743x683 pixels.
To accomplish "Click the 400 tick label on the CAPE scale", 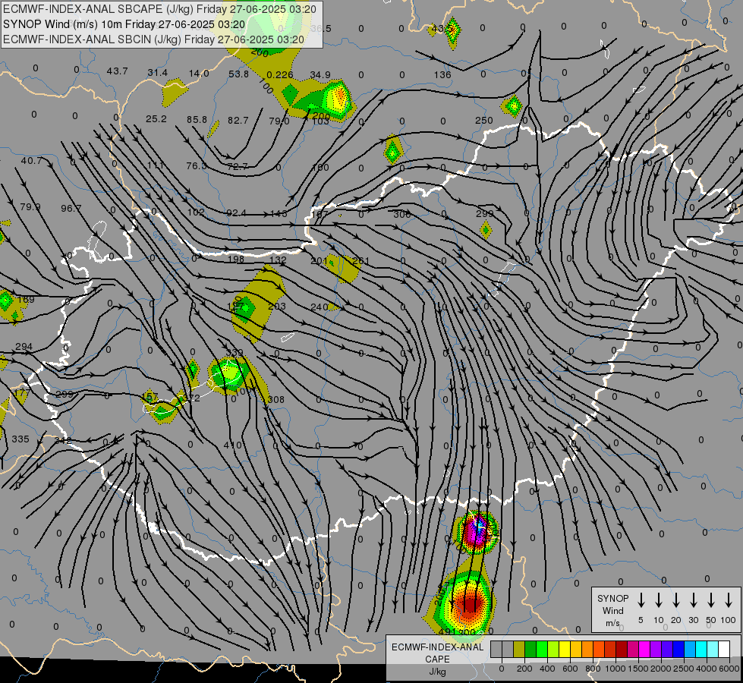I will (x=547, y=669).
